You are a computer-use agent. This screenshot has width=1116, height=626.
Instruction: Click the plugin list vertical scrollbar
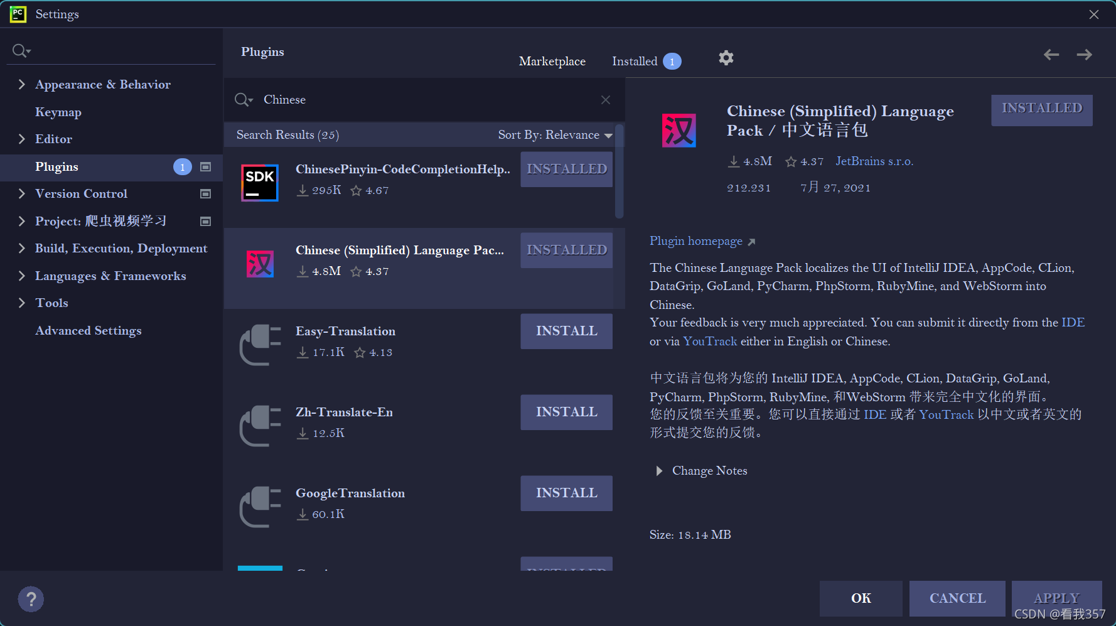click(x=620, y=172)
